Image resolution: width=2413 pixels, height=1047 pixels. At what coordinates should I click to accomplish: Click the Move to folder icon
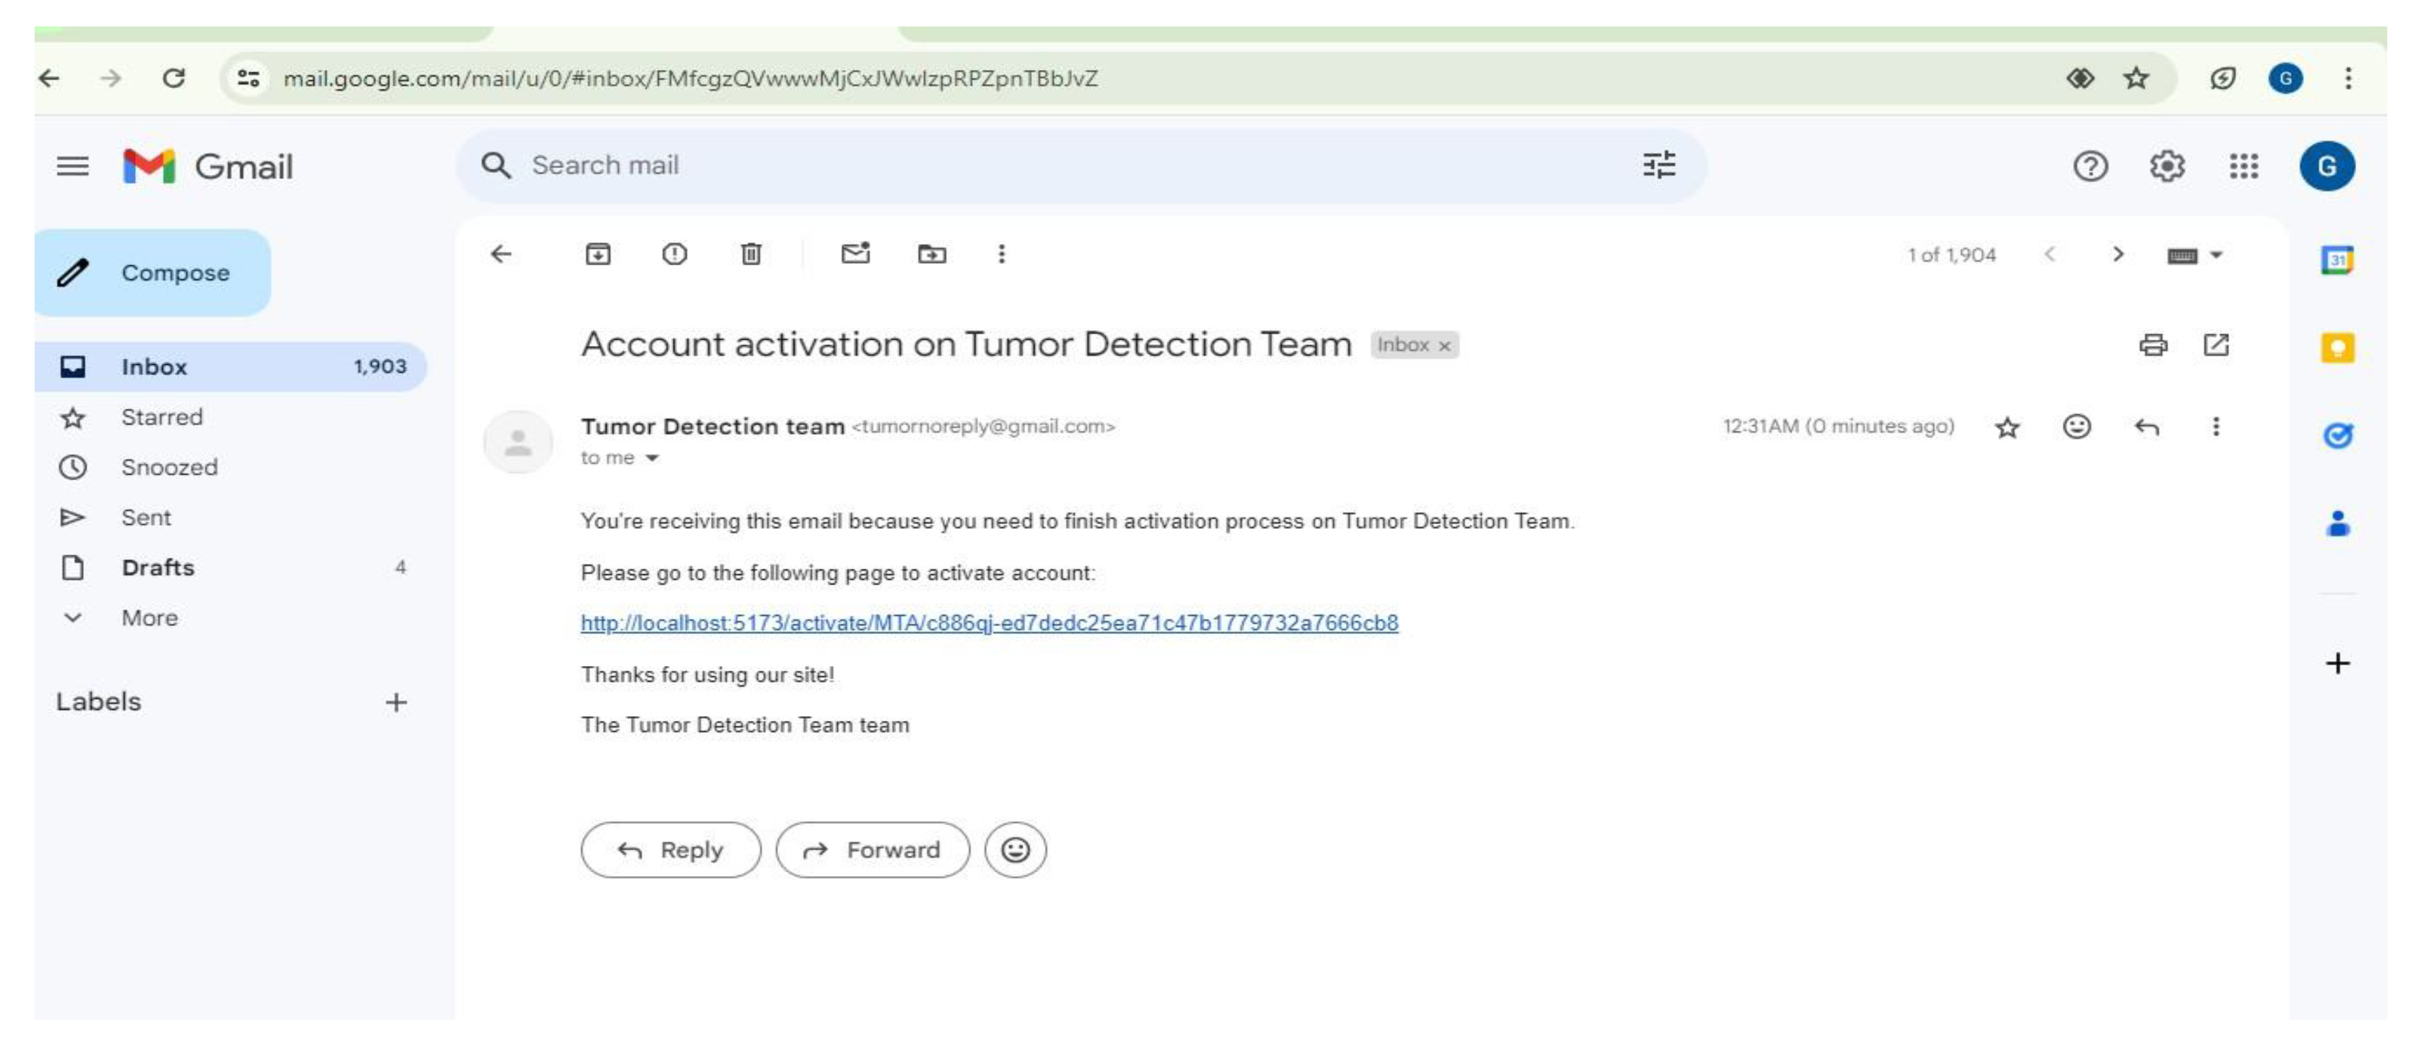pyautogui.click(x=931, y=254)
